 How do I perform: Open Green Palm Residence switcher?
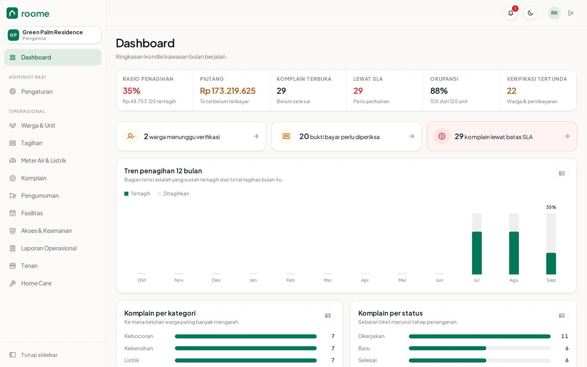coord(53,35)
